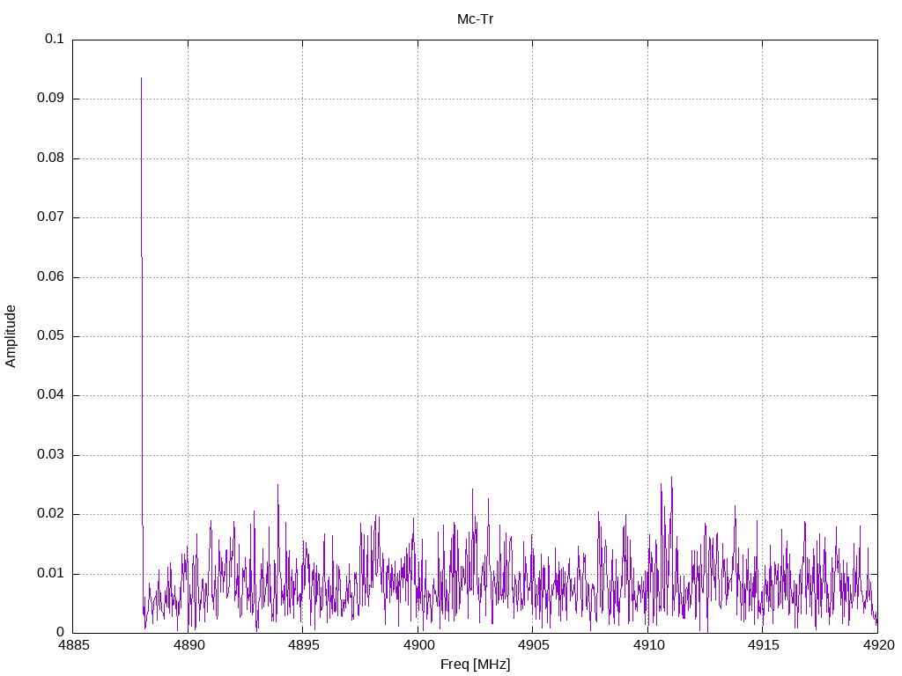Select the 4895 x-axis tick label
The width and height of the screenshot is (902, 676).
click(x=302, y=646)
